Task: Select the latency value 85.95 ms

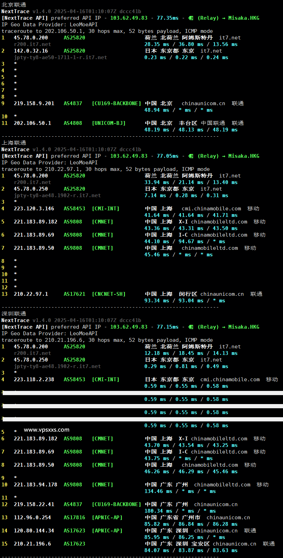Action: click(157, 537)
